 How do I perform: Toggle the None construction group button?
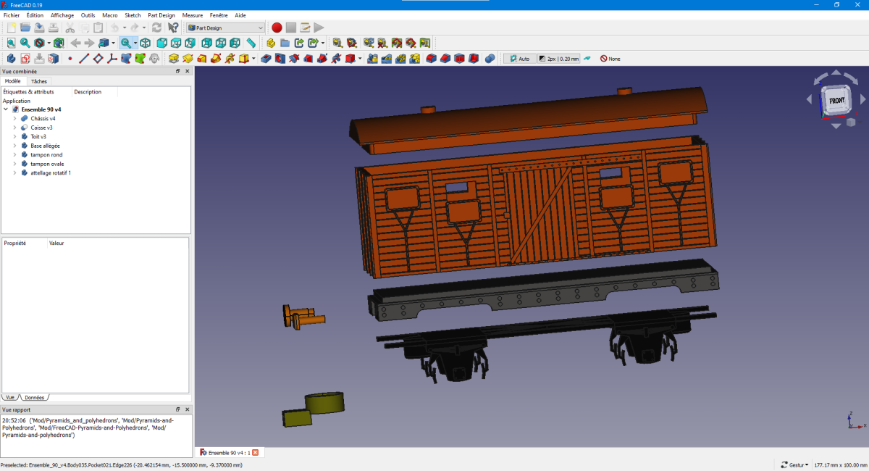click(x=610, y=59)
